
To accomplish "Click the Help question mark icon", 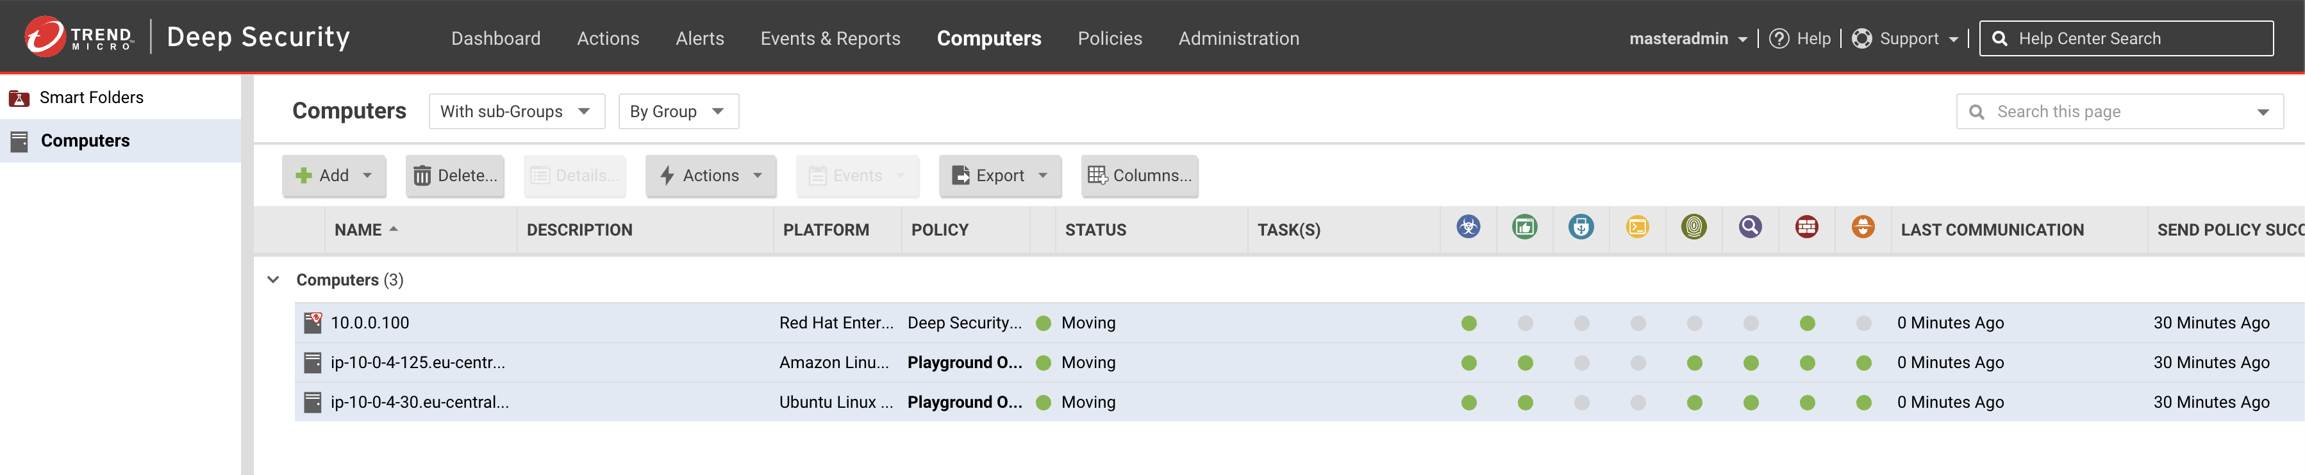I will point(1779,38).
